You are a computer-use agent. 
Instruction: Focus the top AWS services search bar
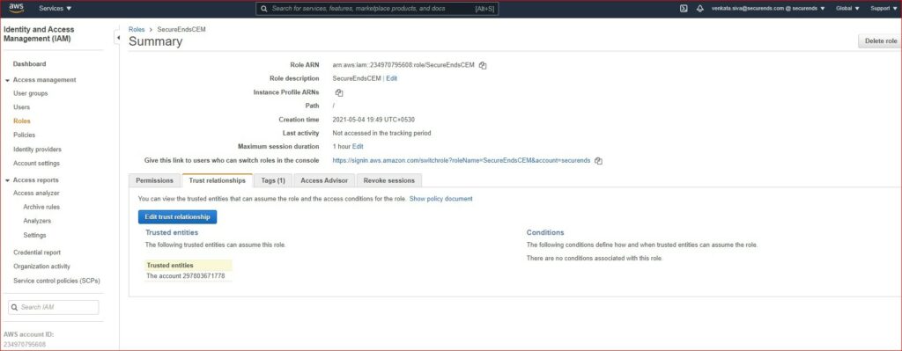[377, 9]
